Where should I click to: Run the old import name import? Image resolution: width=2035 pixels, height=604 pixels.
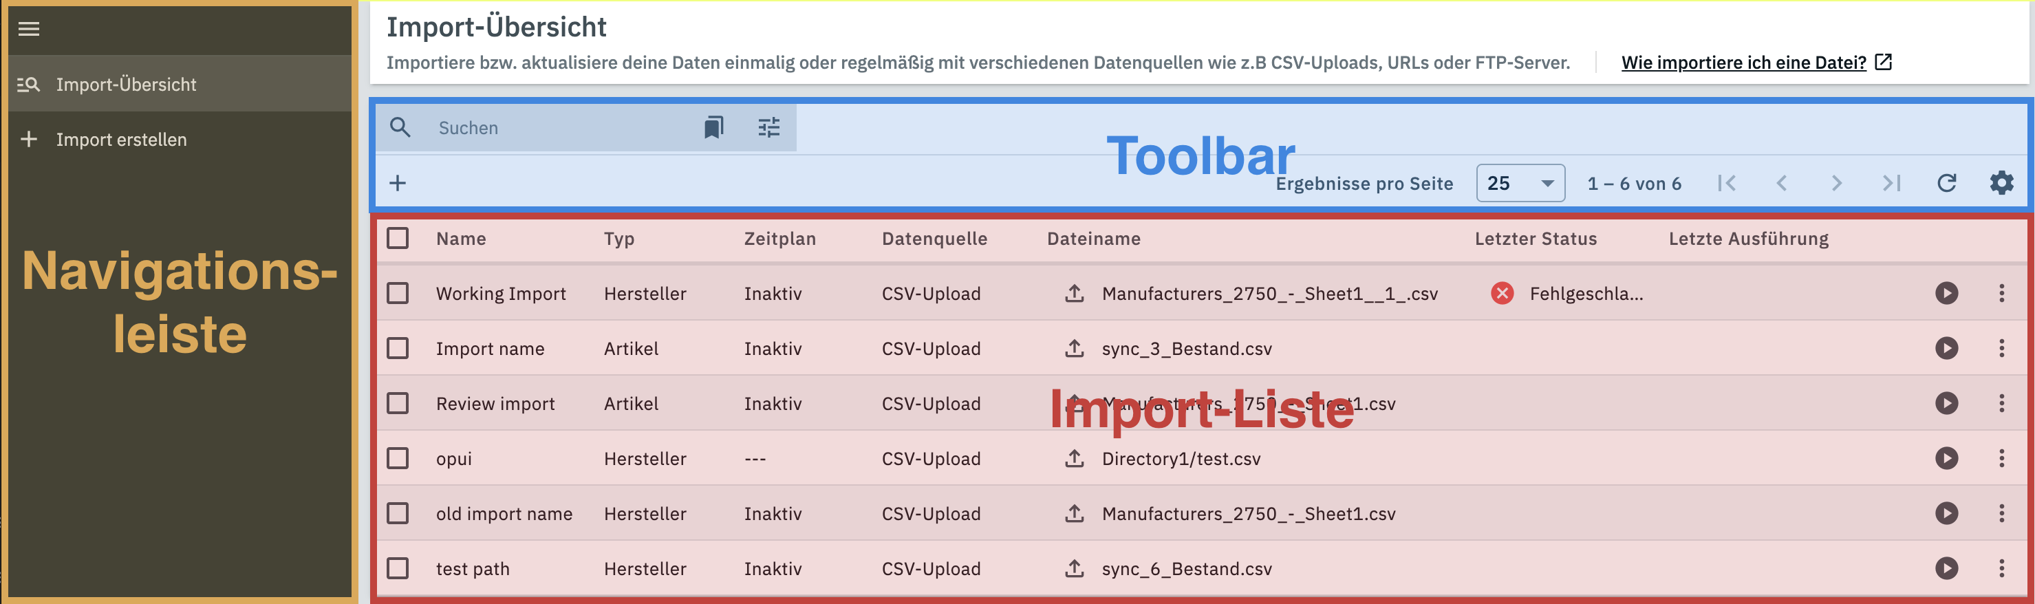coord(1946,513)
